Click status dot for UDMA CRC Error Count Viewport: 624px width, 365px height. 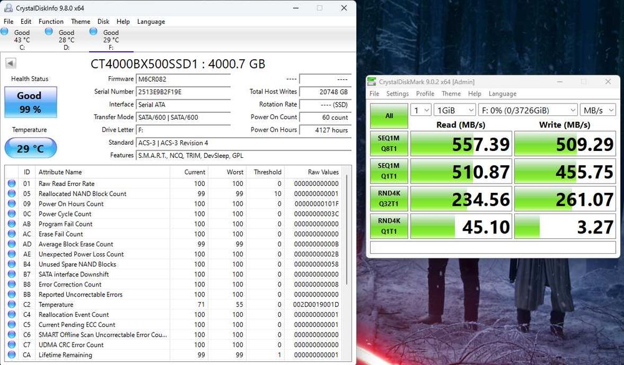click(x=11, y=344)
